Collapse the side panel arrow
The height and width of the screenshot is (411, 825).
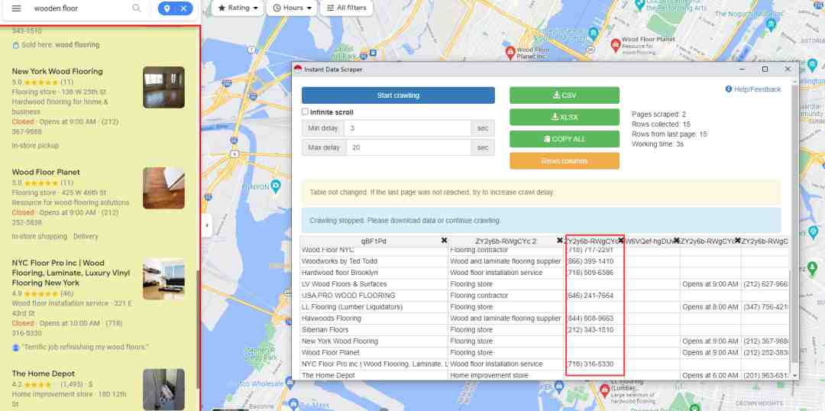pos(207,226)
